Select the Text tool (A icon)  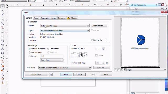(3, 49)
